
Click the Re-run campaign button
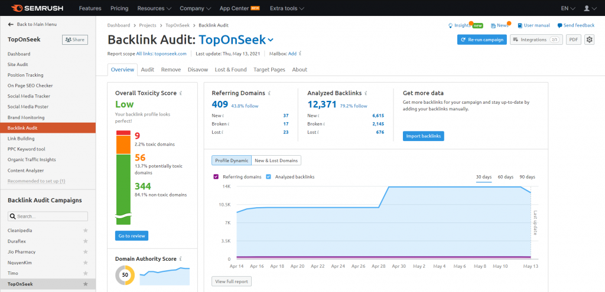[x=482, y=40]
